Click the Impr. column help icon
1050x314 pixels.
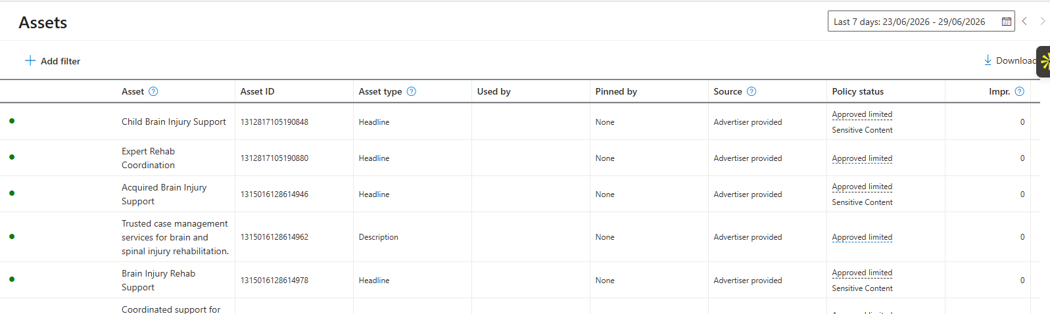coord(1020,91)
